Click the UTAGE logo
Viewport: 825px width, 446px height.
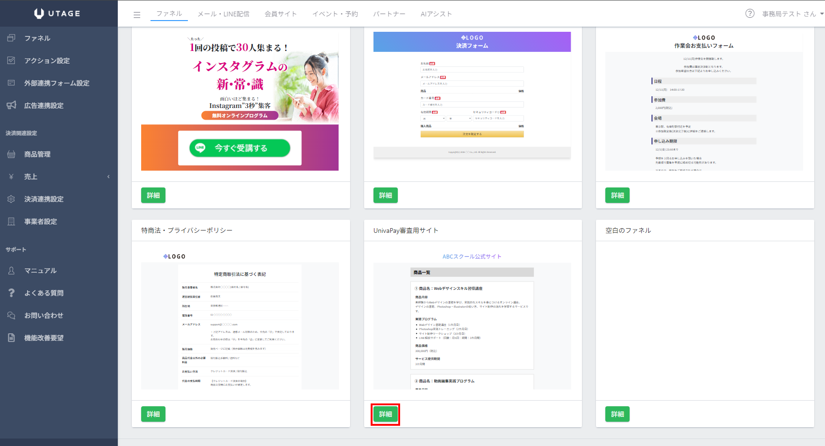(57, 14)
